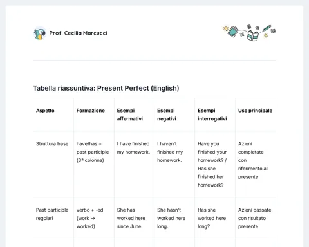Click the Aspetto column header
The image size is (309, 247).
coord(45,111)
